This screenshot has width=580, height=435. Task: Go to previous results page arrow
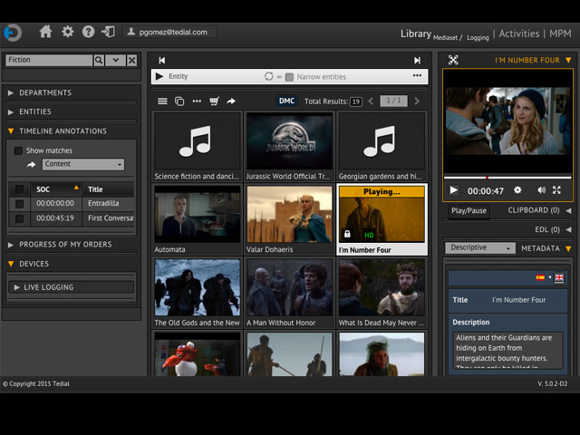(x=371, y=101)
